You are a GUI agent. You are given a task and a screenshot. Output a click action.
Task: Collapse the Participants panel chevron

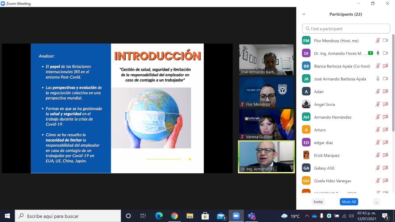[x=304, y=14]
